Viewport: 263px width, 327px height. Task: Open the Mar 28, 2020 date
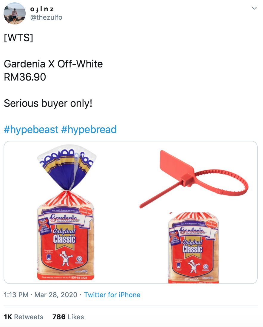click(x=56, y=295)
